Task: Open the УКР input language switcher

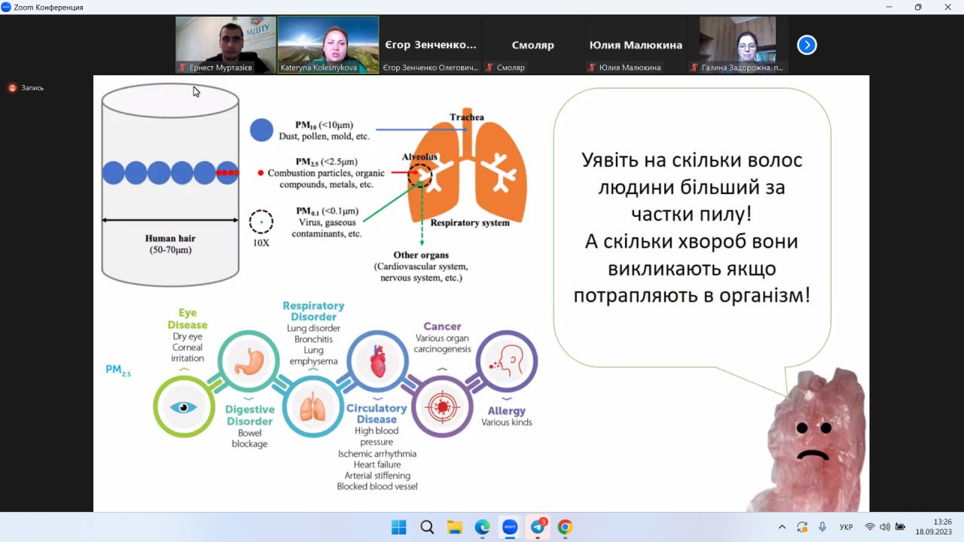Action: (847, 527)
